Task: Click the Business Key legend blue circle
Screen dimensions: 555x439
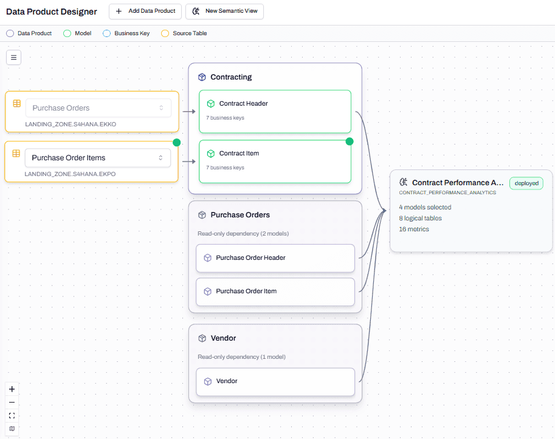Action: click(106, 33)
